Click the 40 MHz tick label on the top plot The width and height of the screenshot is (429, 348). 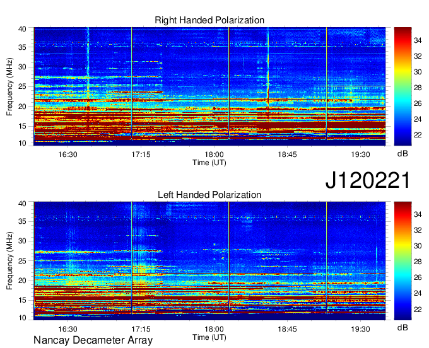(x=22, y=29)
